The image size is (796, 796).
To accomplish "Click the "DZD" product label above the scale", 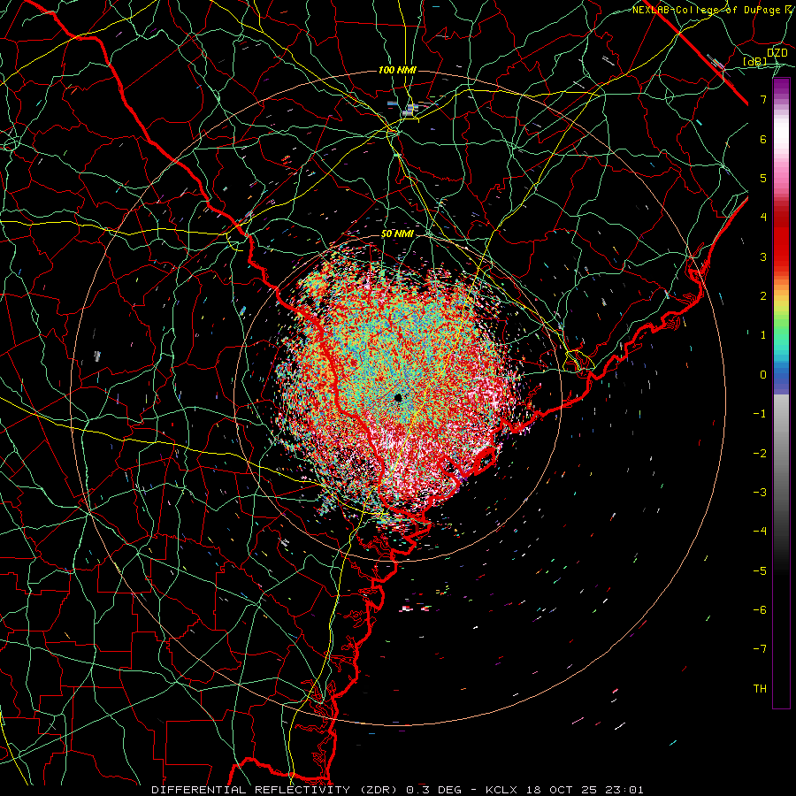I will pyautogui.click(x=777, y=53).
